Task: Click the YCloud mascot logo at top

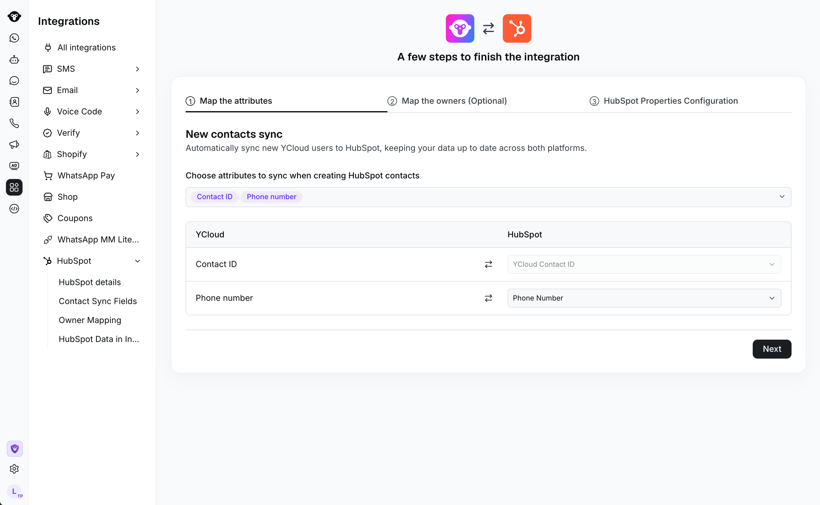Action: click(14, 16)
